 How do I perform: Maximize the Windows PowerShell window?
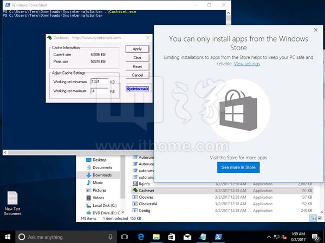pos(209,5)
